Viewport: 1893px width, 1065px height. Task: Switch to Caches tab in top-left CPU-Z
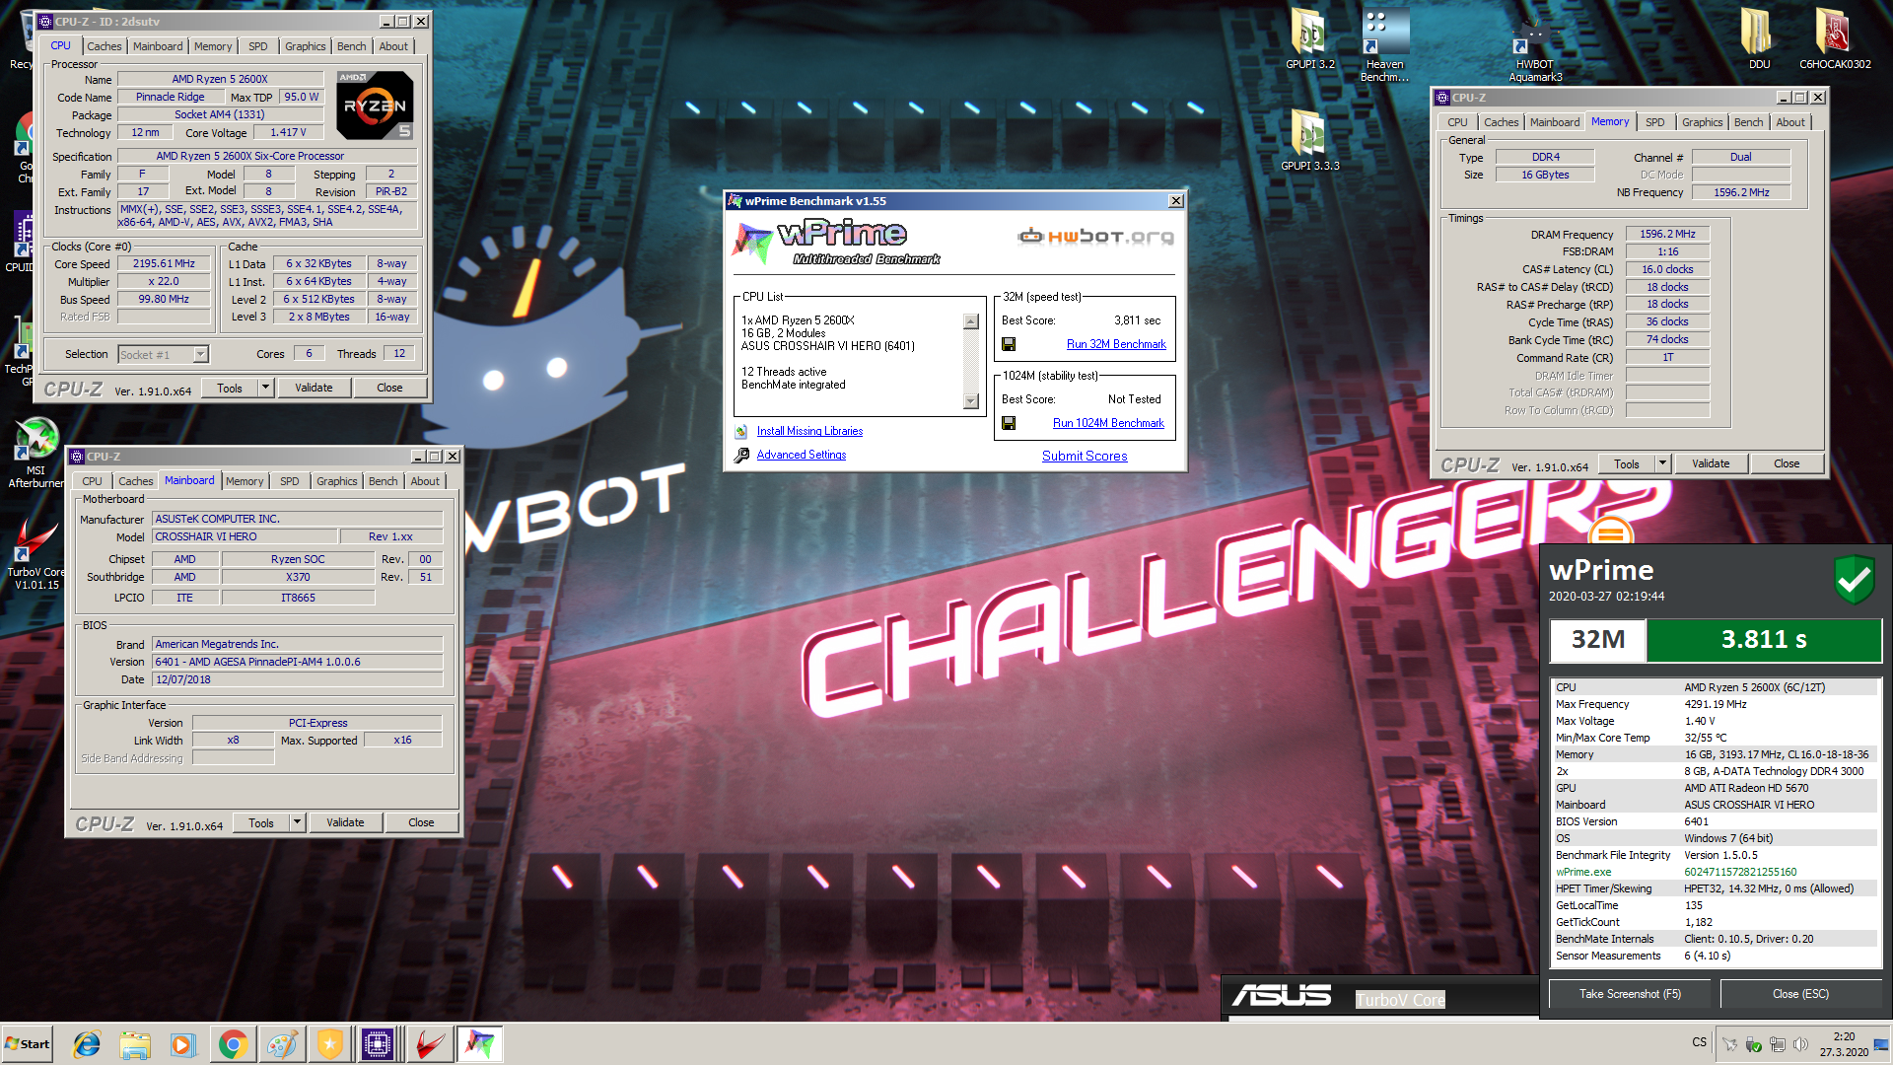click(104, 46)
